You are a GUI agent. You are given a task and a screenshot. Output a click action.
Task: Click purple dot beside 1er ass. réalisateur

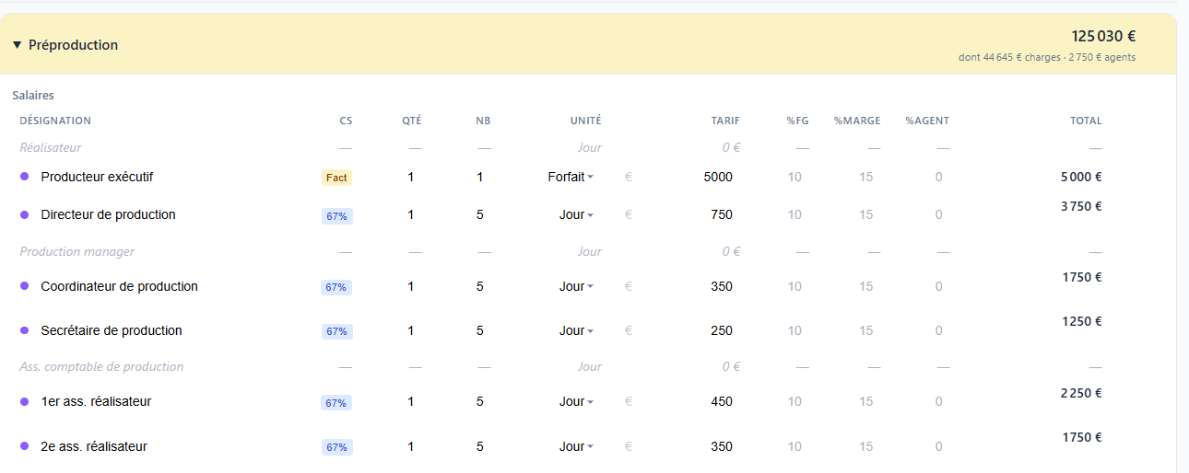coord(25,401)
